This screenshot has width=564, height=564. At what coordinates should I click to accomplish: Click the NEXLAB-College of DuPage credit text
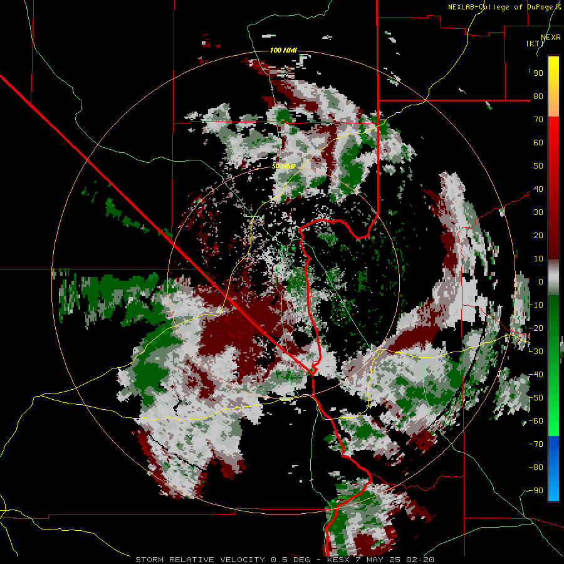[504, 7]
